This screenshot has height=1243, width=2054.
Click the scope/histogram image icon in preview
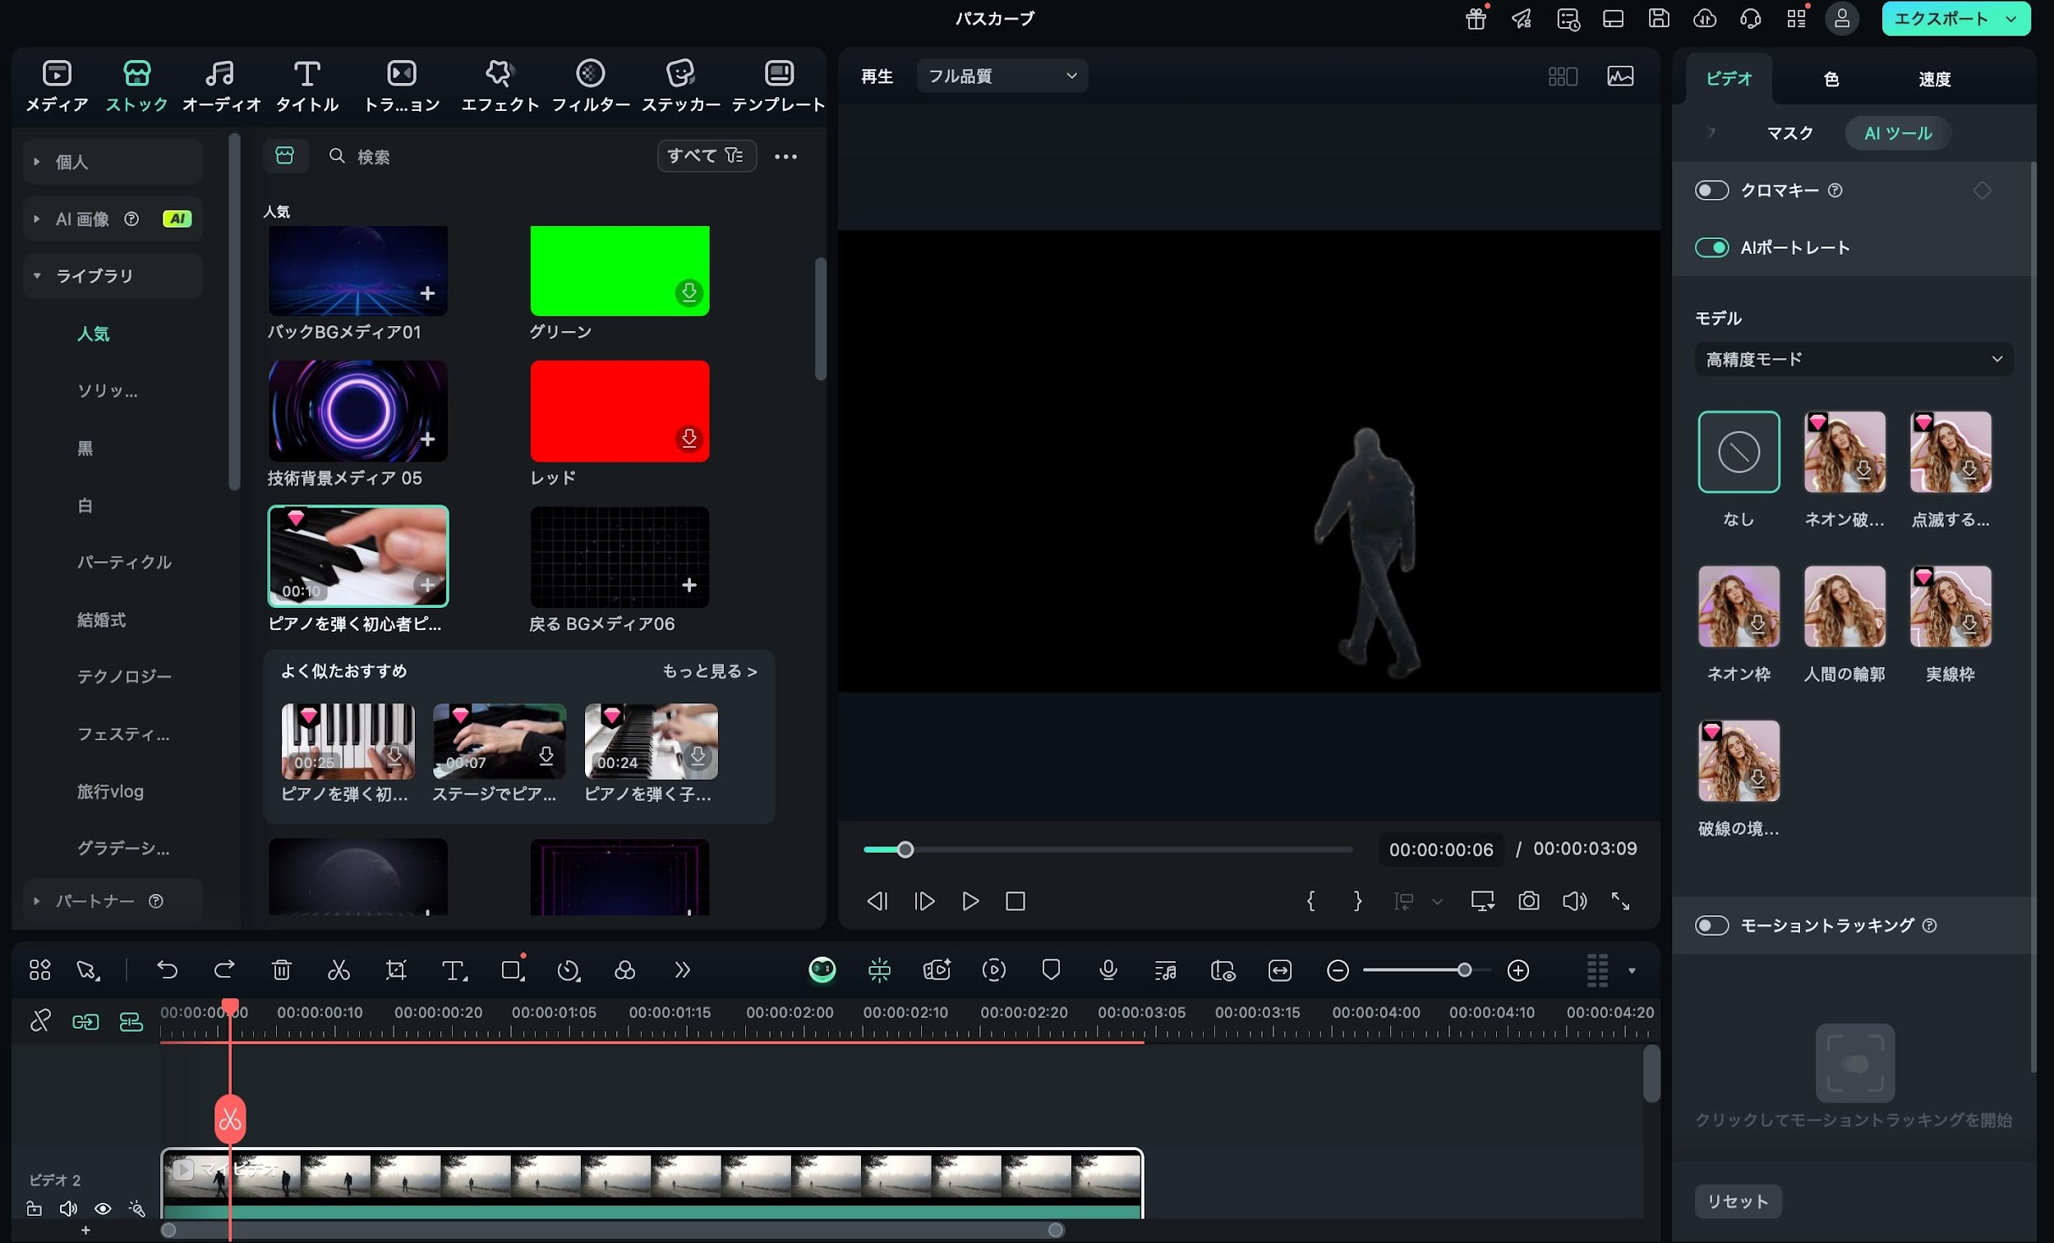[x=1620, y=76]
